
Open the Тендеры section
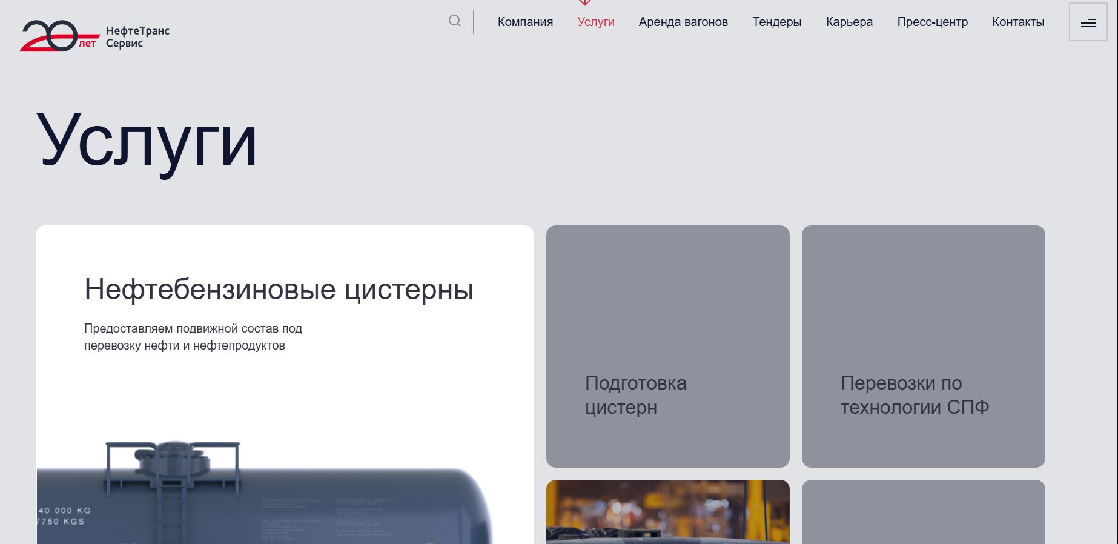(x=776, y=22)
